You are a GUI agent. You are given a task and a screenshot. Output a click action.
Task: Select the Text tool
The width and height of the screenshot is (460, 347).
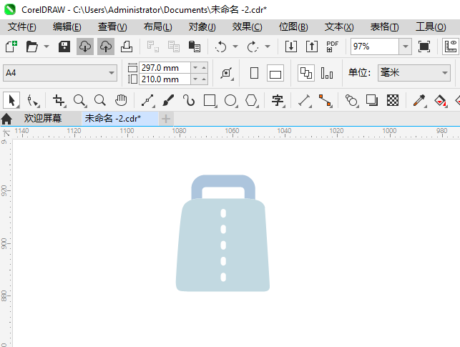[x=278, y=100]
